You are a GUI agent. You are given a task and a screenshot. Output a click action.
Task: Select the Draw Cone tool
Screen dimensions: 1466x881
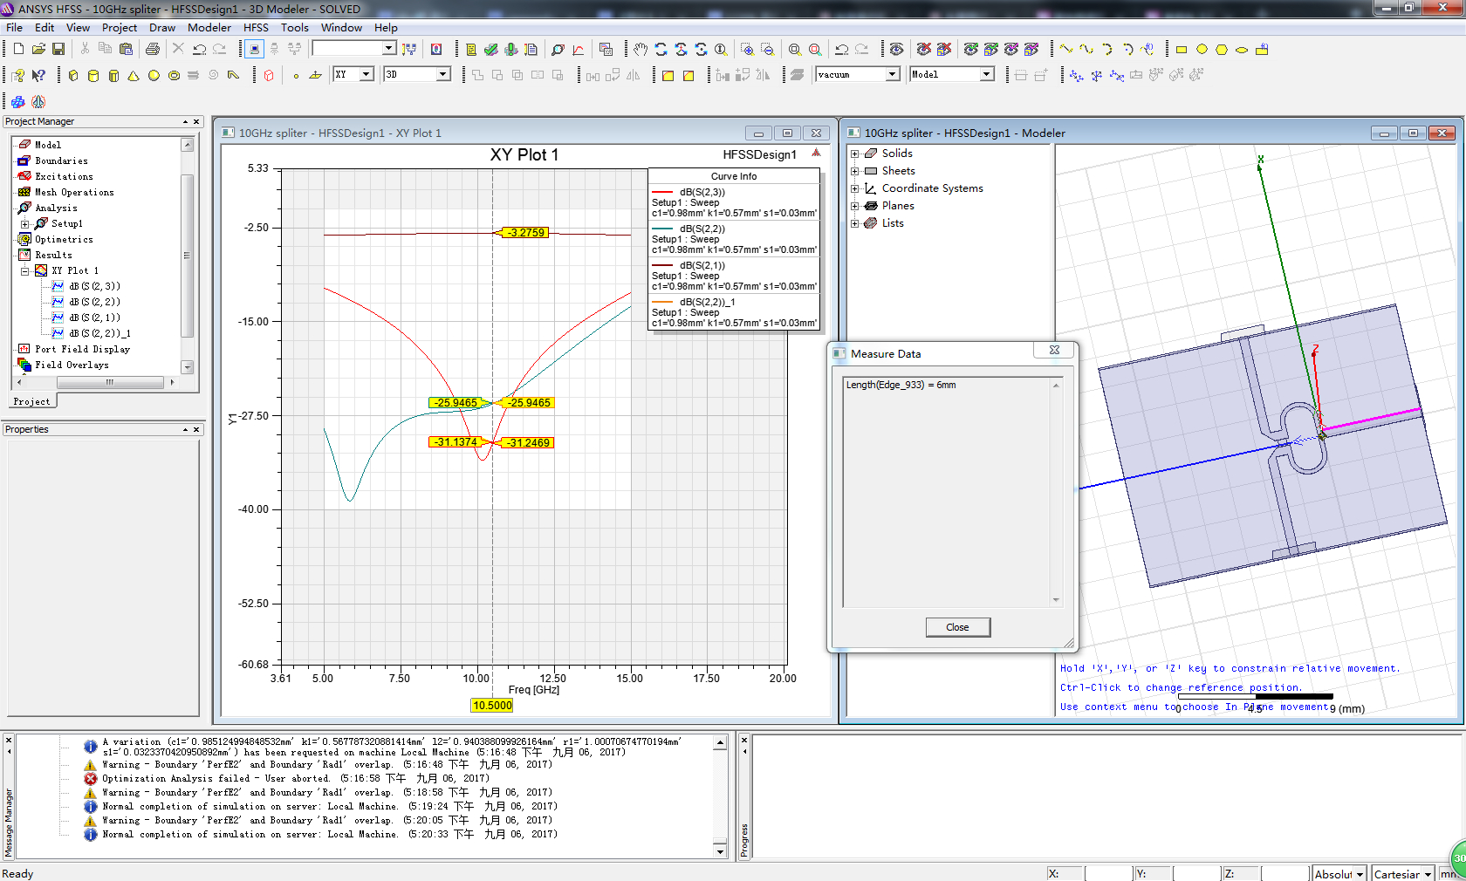tap(134, 76)
